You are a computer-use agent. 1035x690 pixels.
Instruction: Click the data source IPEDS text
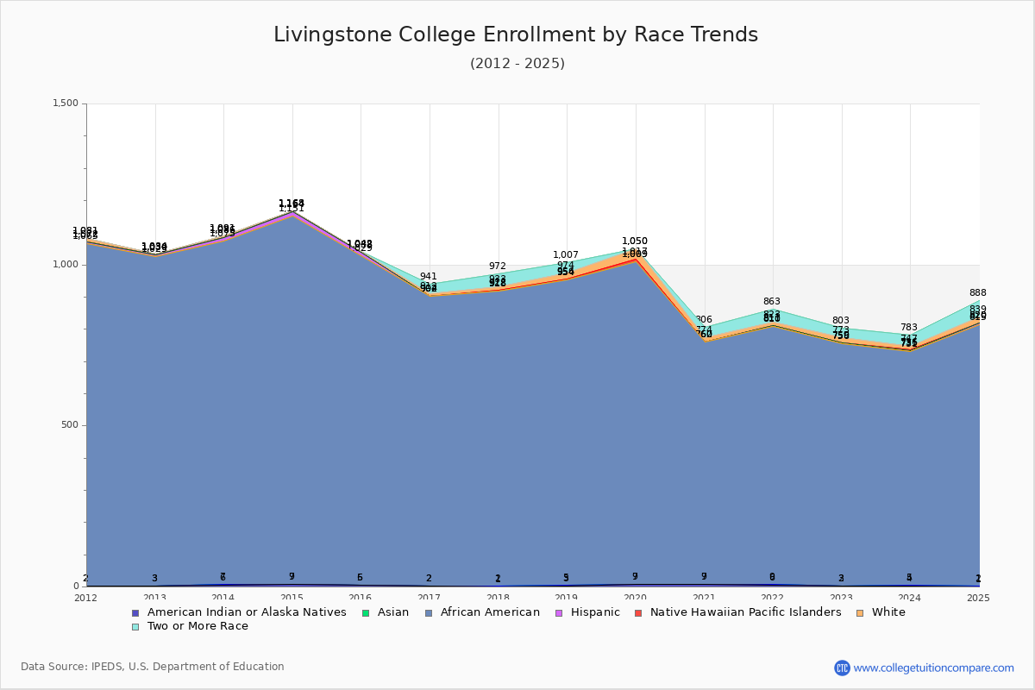tap(153, 667)
